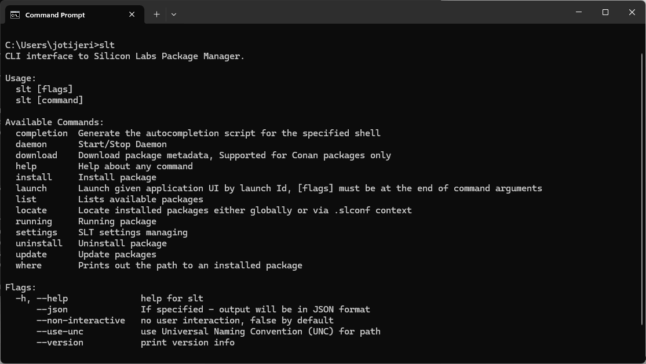Click the Command Prompt icon in the tab
646x364 pixels.
tap(15, 14)
